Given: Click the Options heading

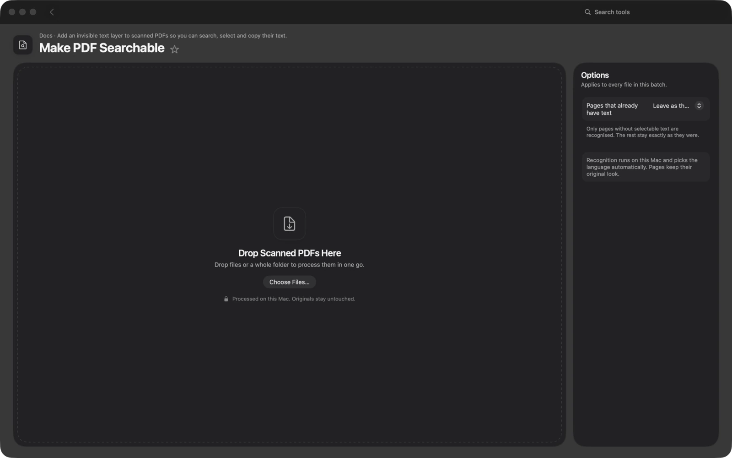Looking at the screenshot, I should click(x=595, y=75).
